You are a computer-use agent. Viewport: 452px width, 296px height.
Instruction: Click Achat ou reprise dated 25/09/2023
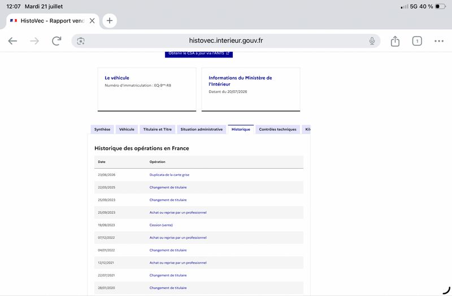pos(178,213)
